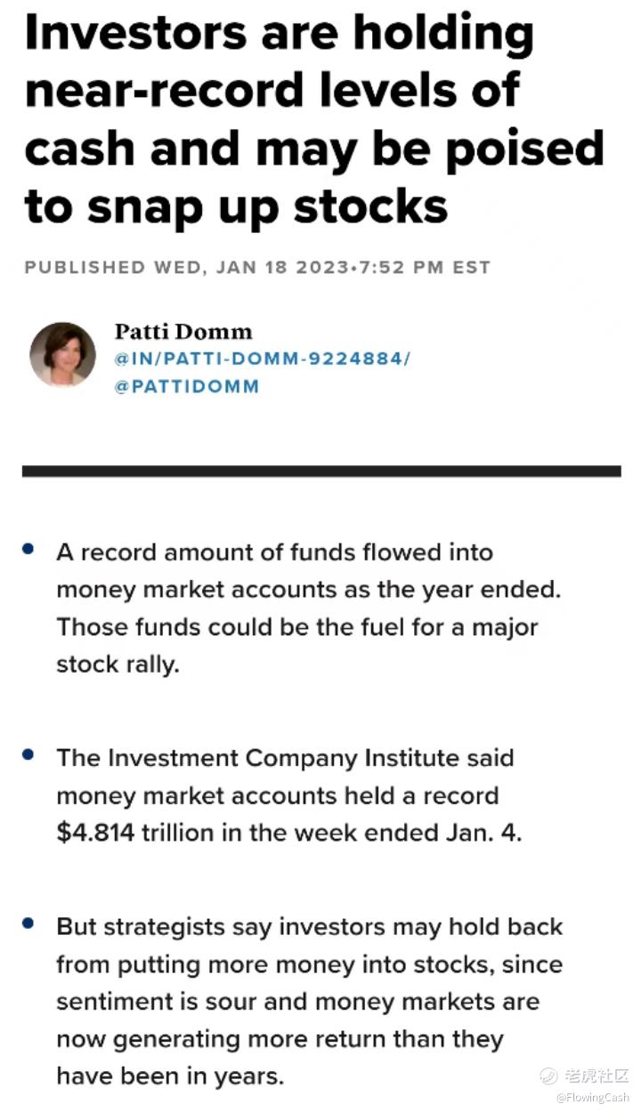Screen dimensions: 641x1112
Task: Click the 7:52 PM EST timestamp
Action: coord(422,268)
